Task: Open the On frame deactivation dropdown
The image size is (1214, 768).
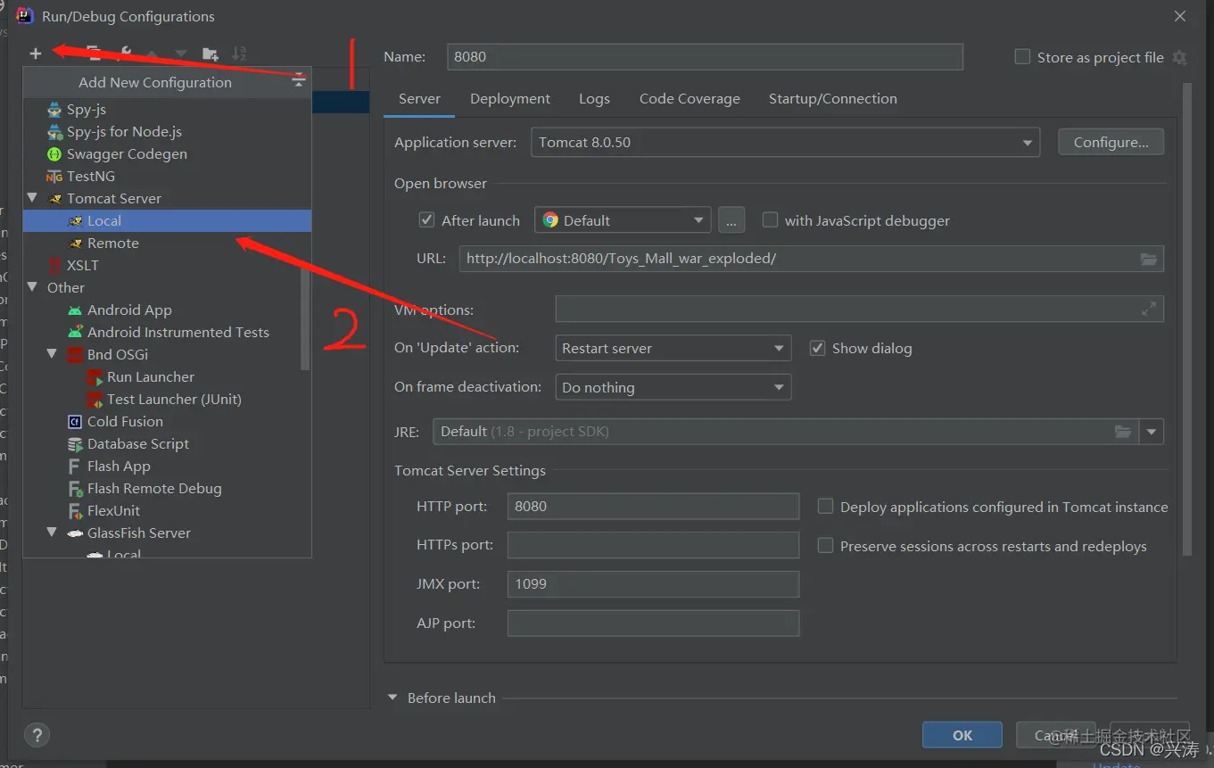Action: 673,387
